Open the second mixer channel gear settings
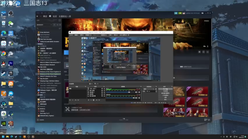This screenshot has height=139, width=248. (x=139, y=98)
